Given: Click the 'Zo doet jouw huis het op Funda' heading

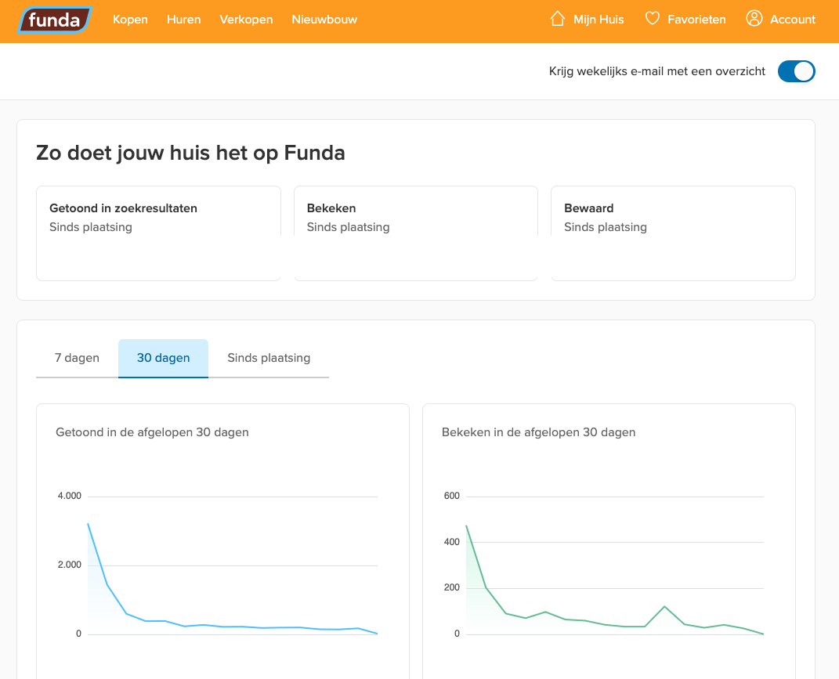Looking at the screenshot, I should click(x=190, y=153).
